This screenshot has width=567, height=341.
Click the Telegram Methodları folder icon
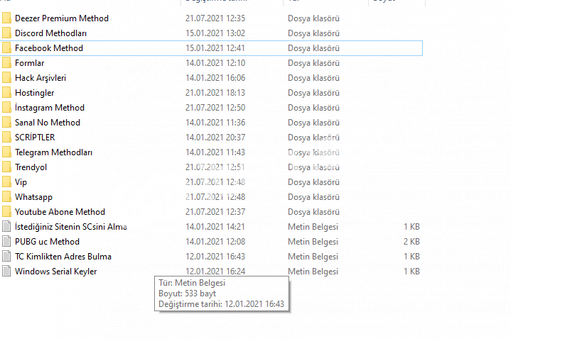[6, 152]
